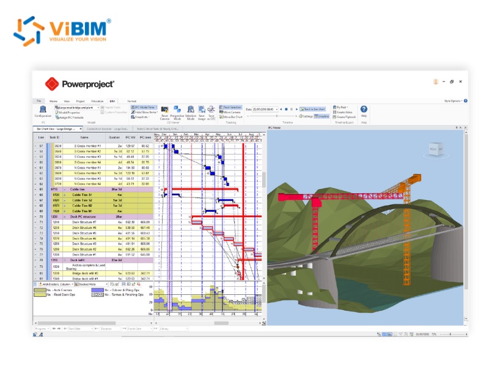This screenshot has height=367, width=489.
Task: Select Codes\Arch Erection view tab
Action: 108,128
